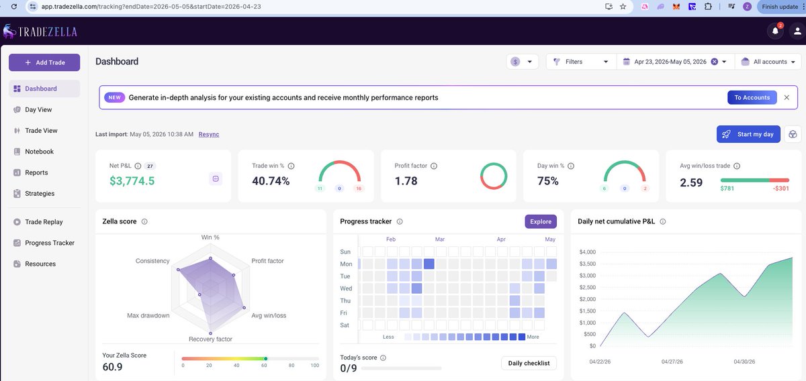Viewport: 806px width, 381px height.
Task: Show Zella score info icon
Action: click(144, 221)
